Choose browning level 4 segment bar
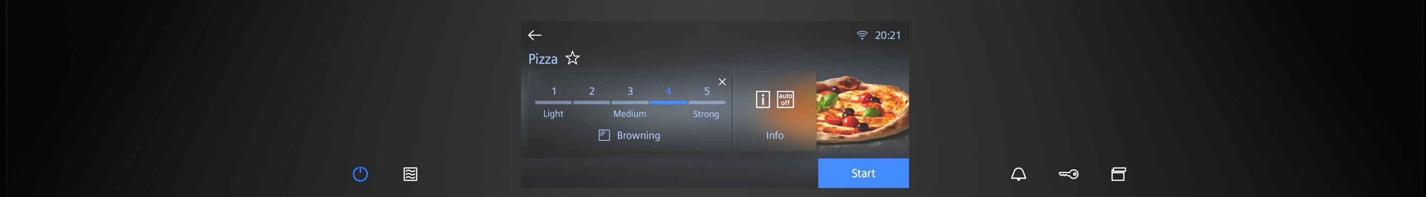Screen dimensions: 1426x197 point(668,102)
